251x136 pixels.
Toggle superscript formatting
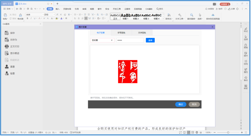44,19
